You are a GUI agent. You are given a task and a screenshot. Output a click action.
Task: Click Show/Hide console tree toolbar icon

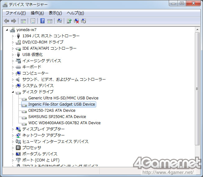click(23, 21)
